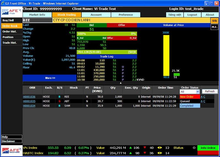Click the Info Online status indicator
Viewport: 220px width, 157px height.
(208, 148)
